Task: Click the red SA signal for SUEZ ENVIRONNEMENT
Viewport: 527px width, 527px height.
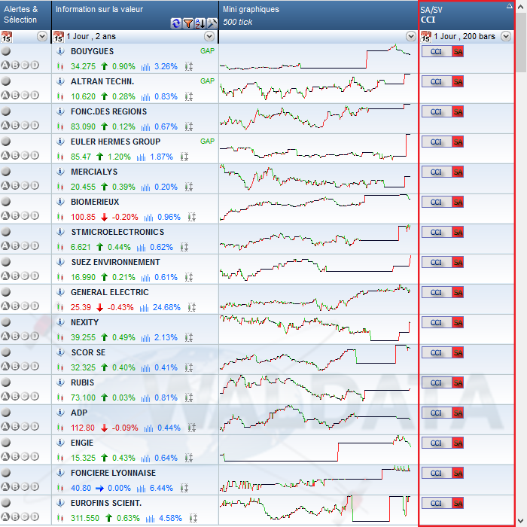Action: 458,263
